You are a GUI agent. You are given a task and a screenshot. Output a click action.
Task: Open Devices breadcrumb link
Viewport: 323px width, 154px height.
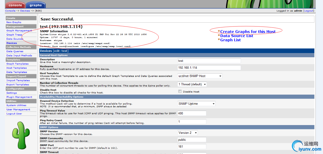[x=25, y=11]
